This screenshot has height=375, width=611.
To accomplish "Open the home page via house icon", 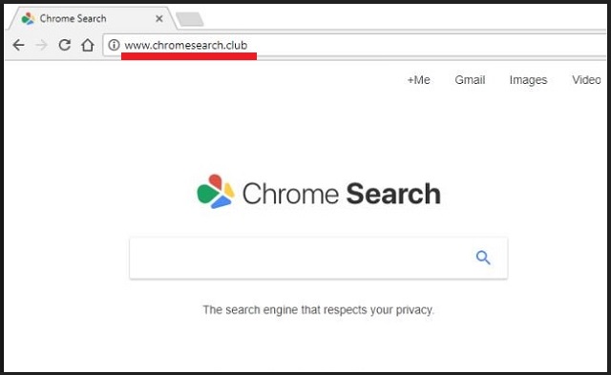I will (88, 45).
